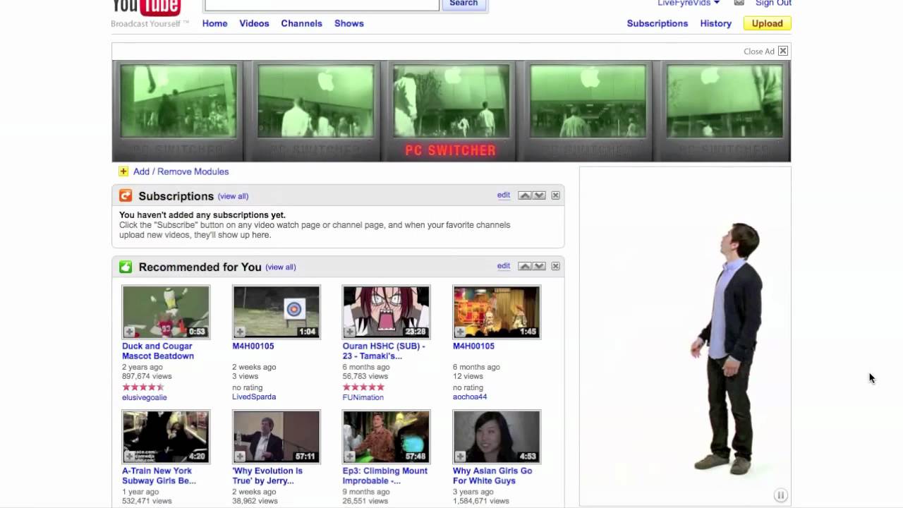Add Ouran HSHC video to queue
903x508 pixels.
[x=350, y=332]
